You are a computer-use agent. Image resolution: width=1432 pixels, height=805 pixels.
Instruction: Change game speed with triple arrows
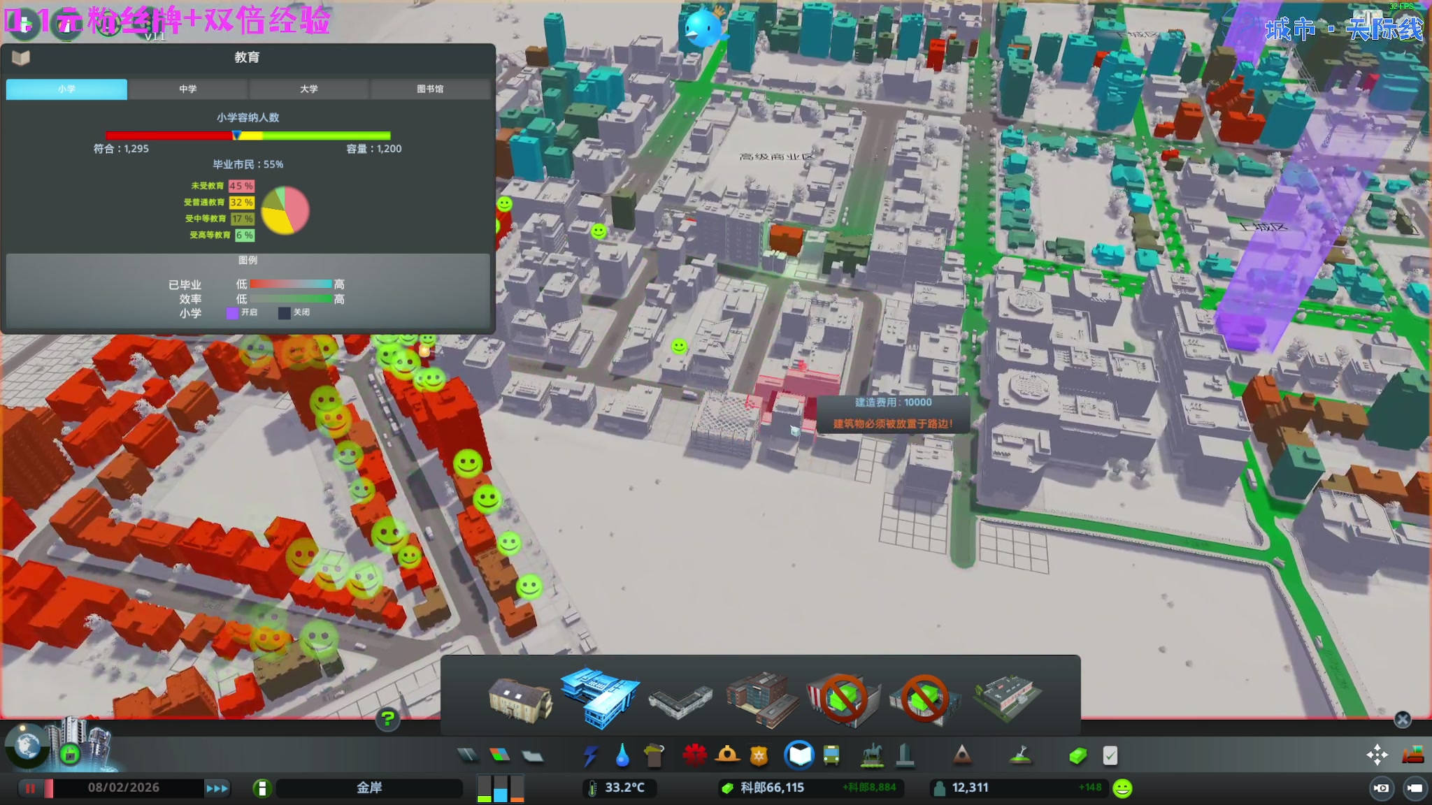coord(217,788)
